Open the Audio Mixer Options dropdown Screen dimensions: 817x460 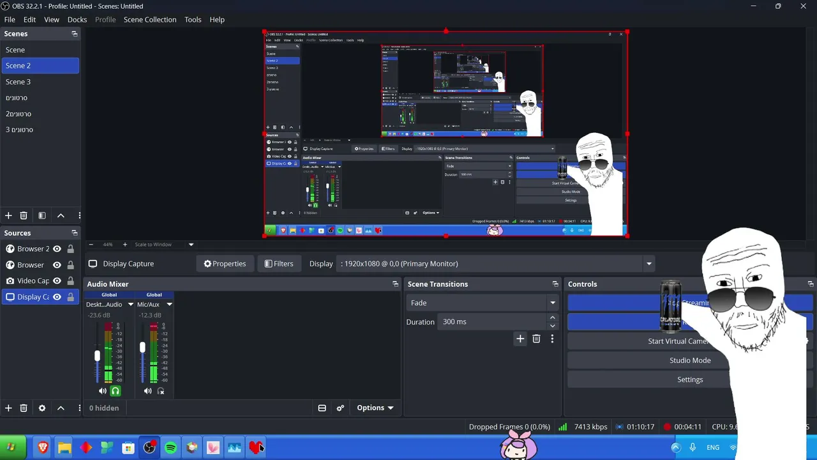coord(375,408)
